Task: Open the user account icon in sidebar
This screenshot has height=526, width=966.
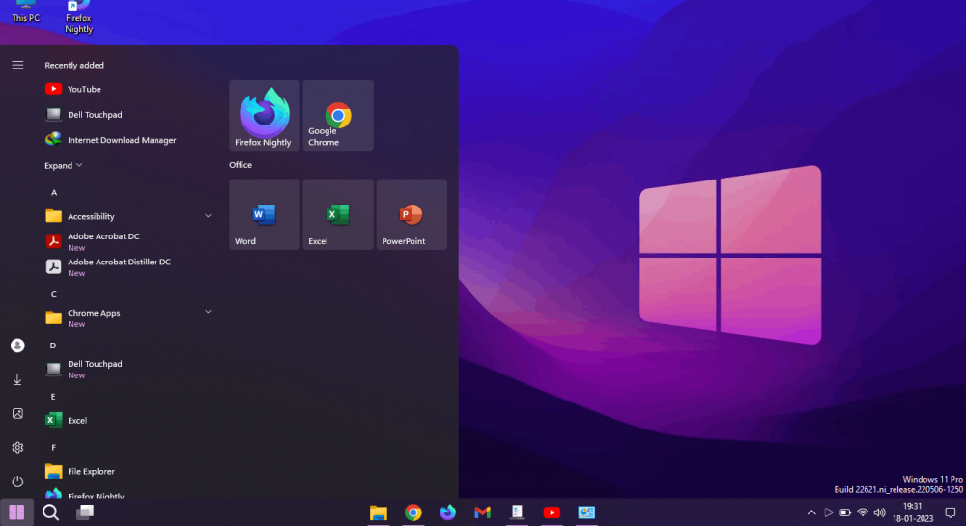Action: pyautogui.click(x=17, y=346)
